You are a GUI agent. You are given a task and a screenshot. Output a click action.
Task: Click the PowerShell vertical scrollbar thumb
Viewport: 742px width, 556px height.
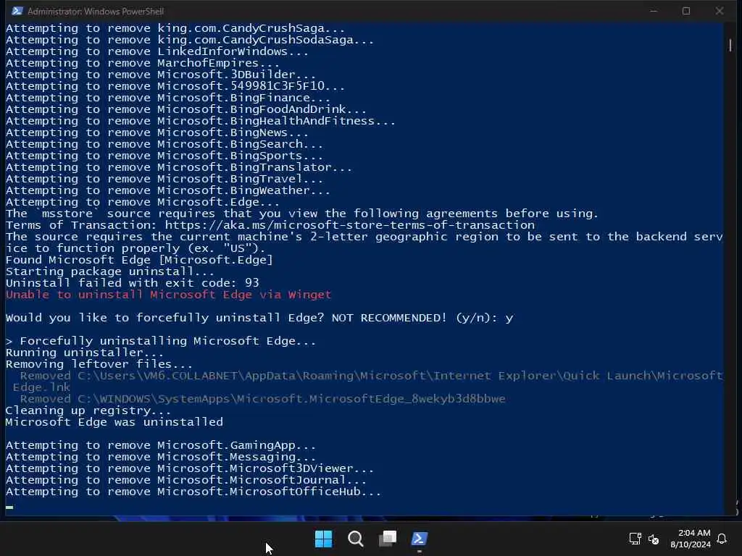(730, 46)
